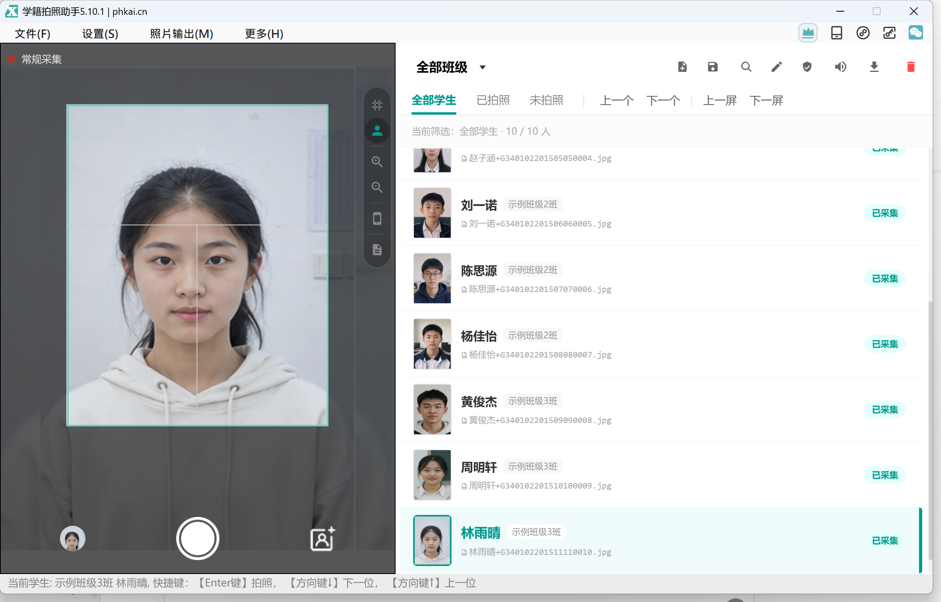The height and width of the screenshot is (602, 941).
Task: Click the pencil edit icon
Action: 776,67
